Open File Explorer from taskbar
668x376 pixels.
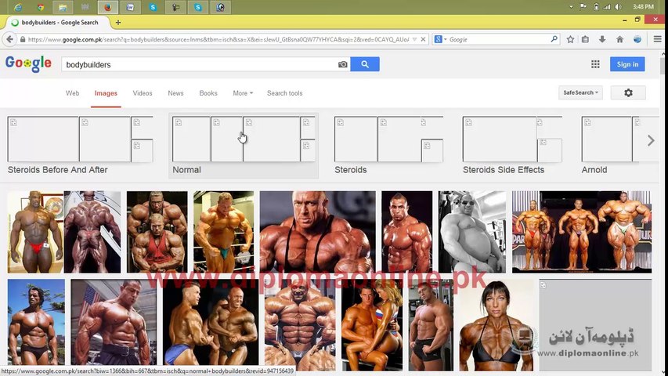coord(63,7)
